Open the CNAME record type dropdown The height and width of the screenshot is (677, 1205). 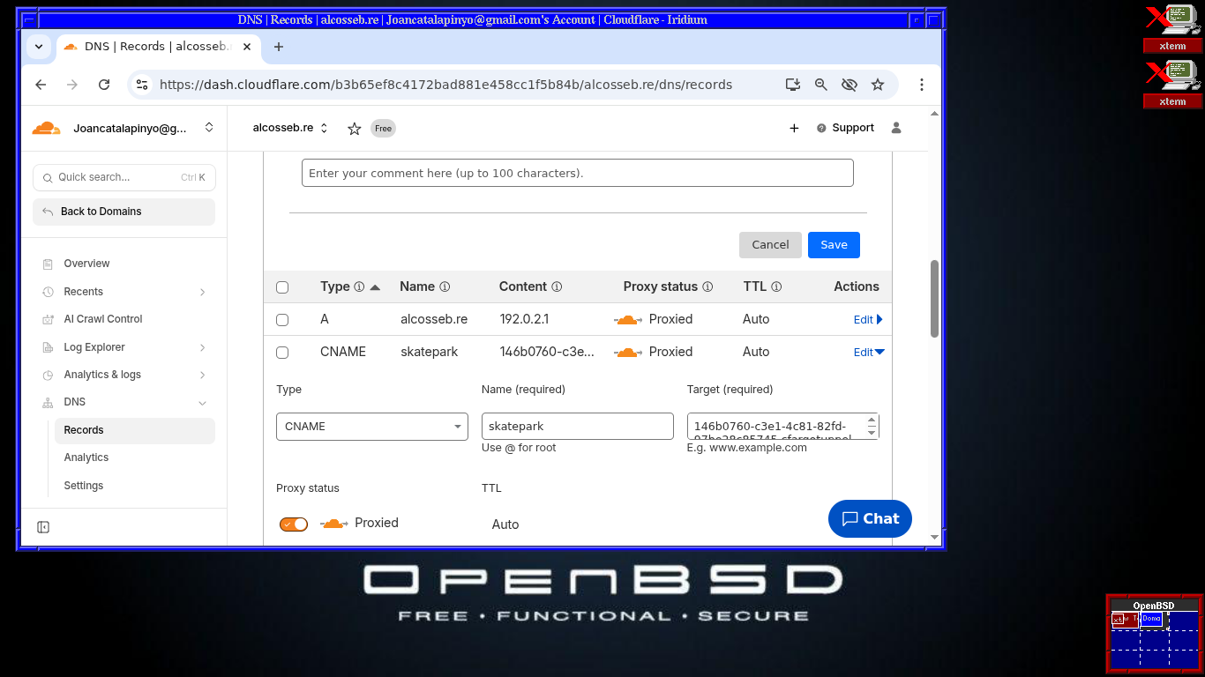coord(372,427)
